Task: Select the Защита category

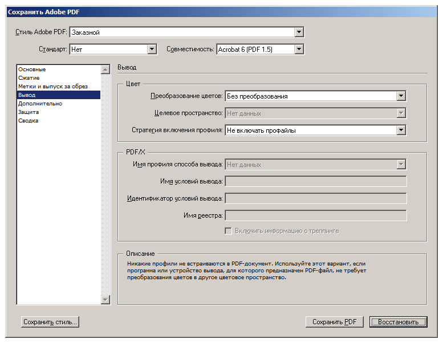Action: tap(59, 112)
